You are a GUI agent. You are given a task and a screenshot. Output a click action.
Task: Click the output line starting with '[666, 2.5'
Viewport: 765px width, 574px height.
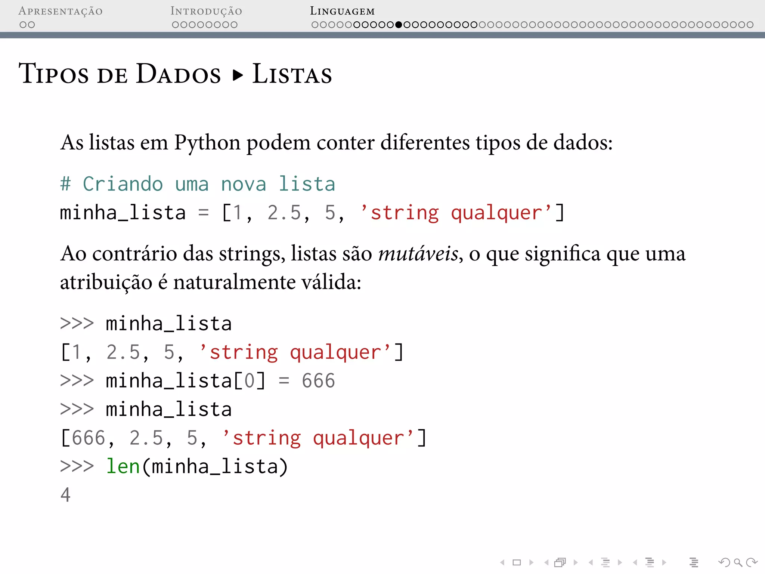pos(244,438)
